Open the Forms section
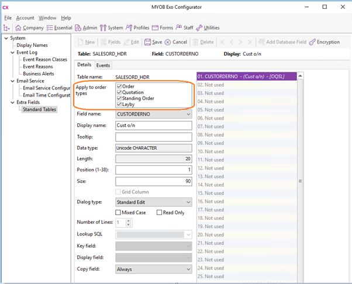 point(163,28)
